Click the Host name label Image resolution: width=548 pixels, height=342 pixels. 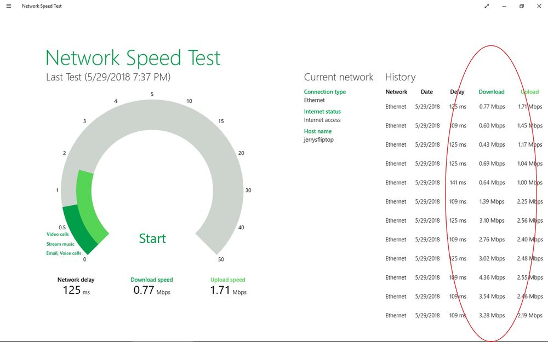click(318, 131)
